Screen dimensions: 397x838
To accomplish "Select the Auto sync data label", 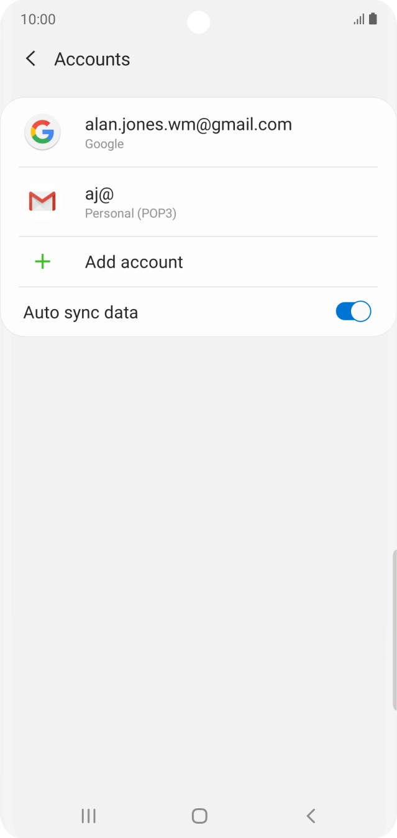I will [81, 312].
